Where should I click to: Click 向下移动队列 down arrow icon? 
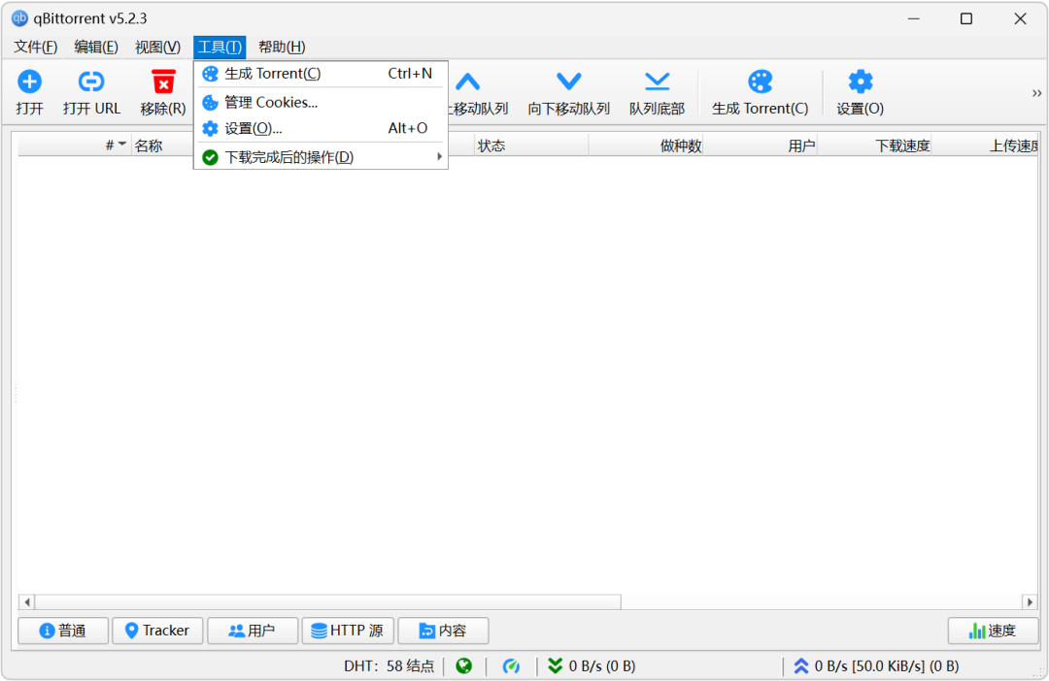click(568, 82)
